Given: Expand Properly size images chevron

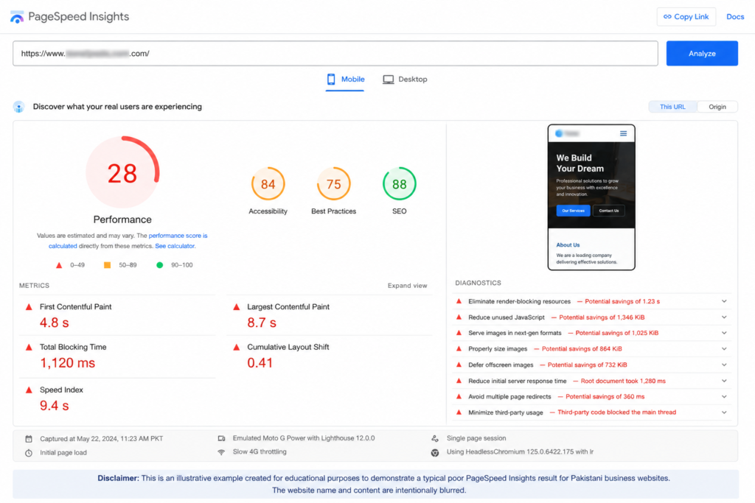Looking at the screenshot, I should coord(724,348).
